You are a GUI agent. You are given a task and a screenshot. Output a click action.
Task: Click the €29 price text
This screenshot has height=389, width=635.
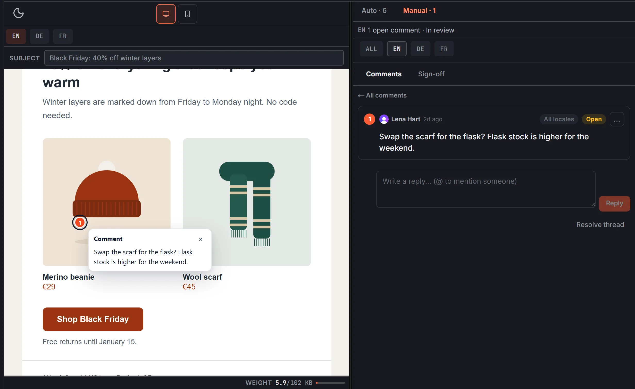(x=49, y=287)
